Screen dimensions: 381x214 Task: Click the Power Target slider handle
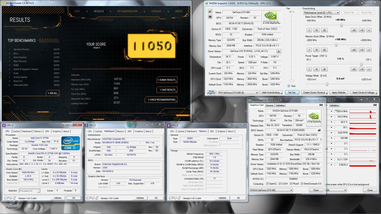pos(361,64)
